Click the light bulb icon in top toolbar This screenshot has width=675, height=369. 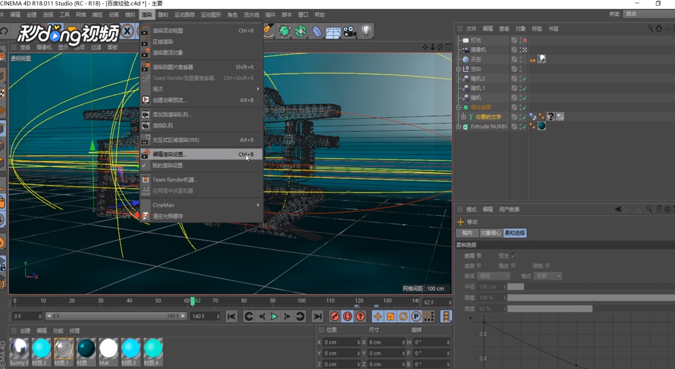coord(366,32)
